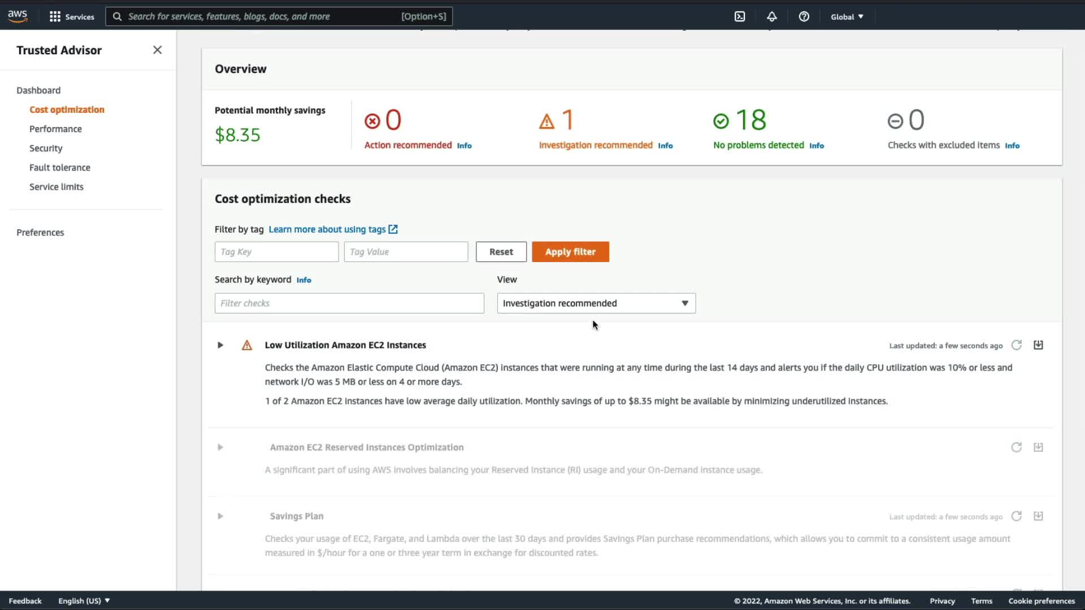Open AWS CloudShell terminal icon
Screen dimensions: 1085x610
coord(740,16)
